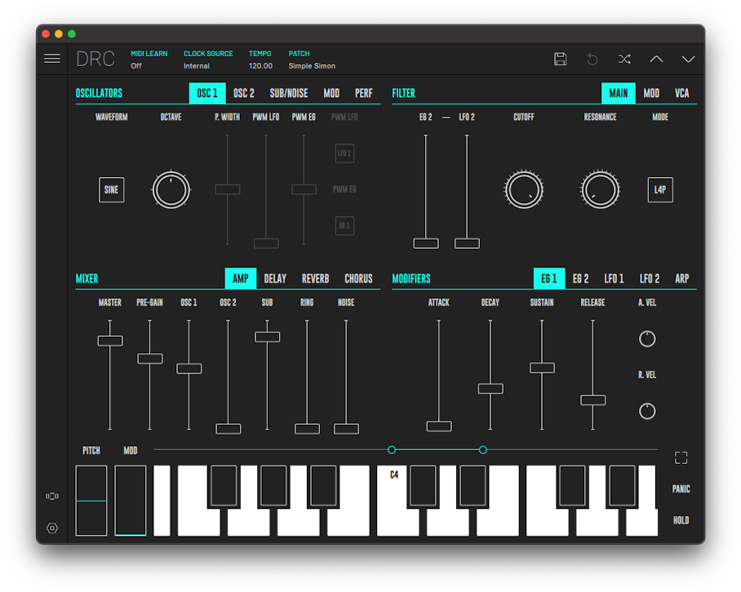Load next patch with down chevron
The image size is (741, 592).
(x=688, y=59)
